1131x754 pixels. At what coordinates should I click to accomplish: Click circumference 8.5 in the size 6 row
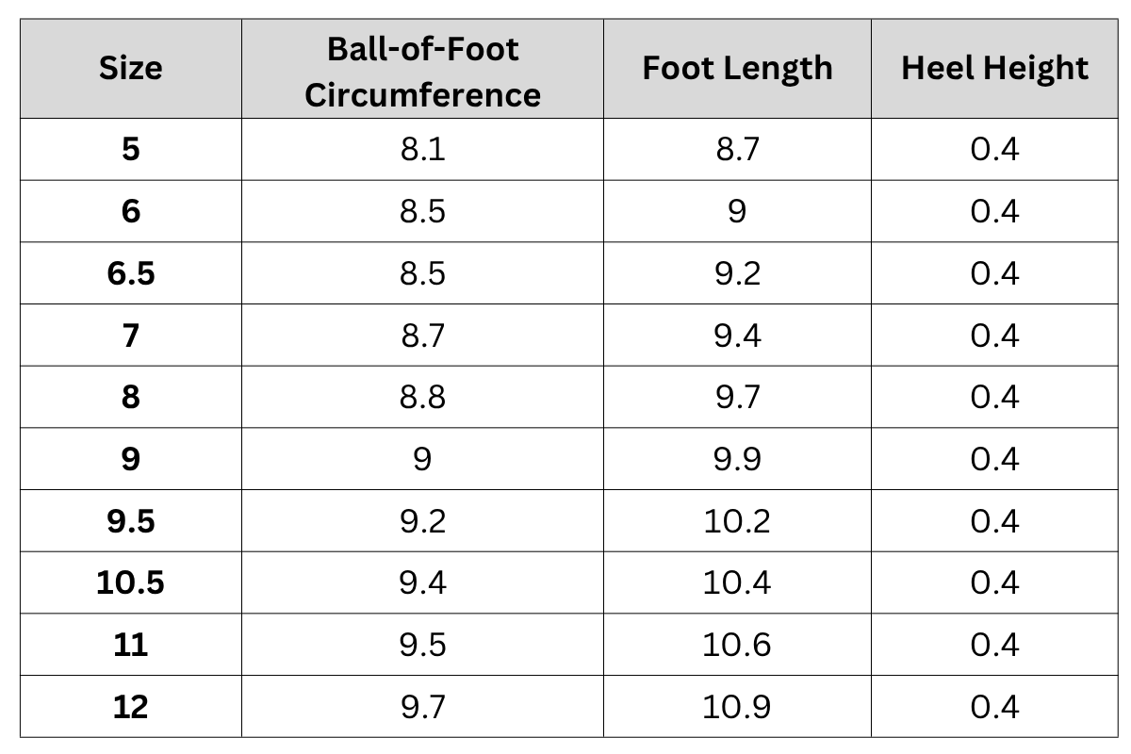coord(422,211)
